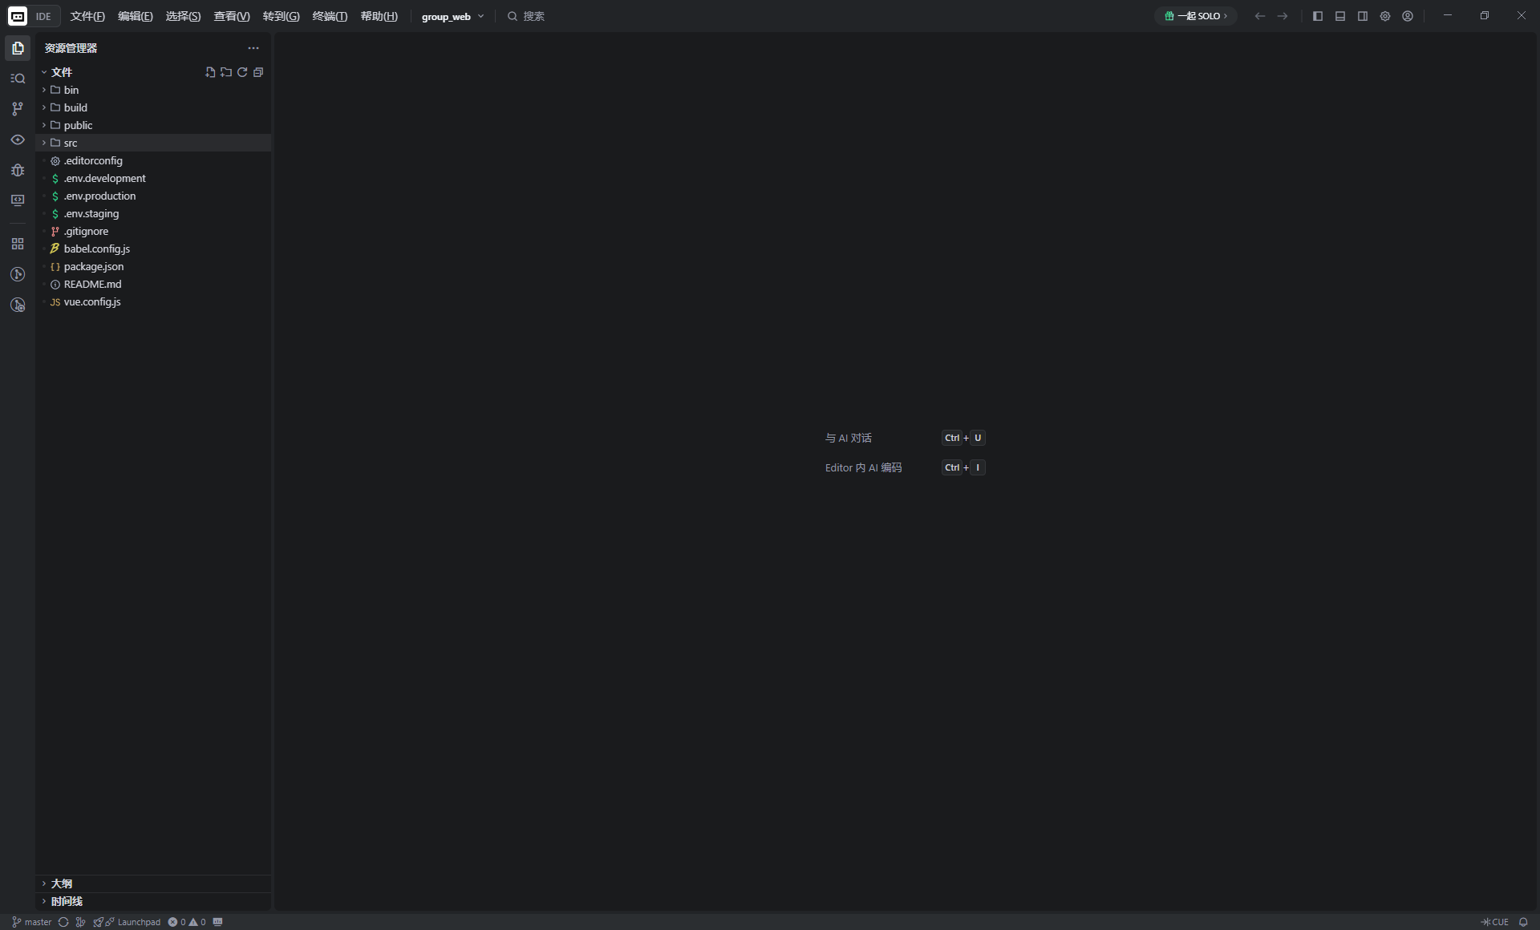
Task: Open the 文件(F) menu
Action: [x=87, y=15]
